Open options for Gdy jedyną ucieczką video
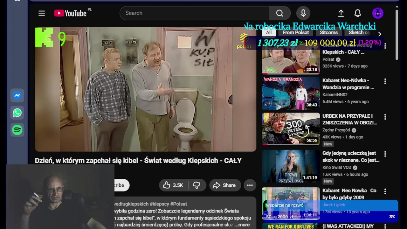This screenshot has width=407, height=229. [x=385, y=154]
